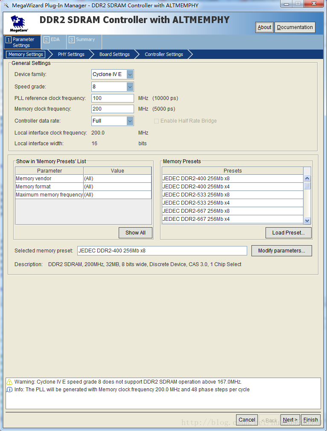Click the Show All button
This screenshot has height=431, width=327.
click(x=135, y=233)
